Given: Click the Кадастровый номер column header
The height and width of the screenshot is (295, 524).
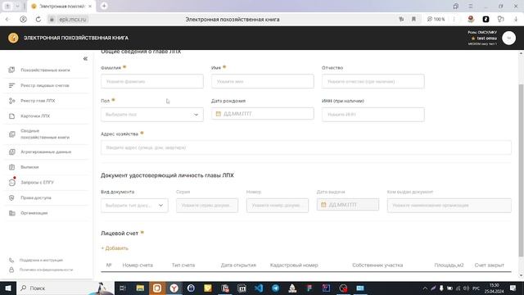Looking at the screenshot, I should point(294,265).
